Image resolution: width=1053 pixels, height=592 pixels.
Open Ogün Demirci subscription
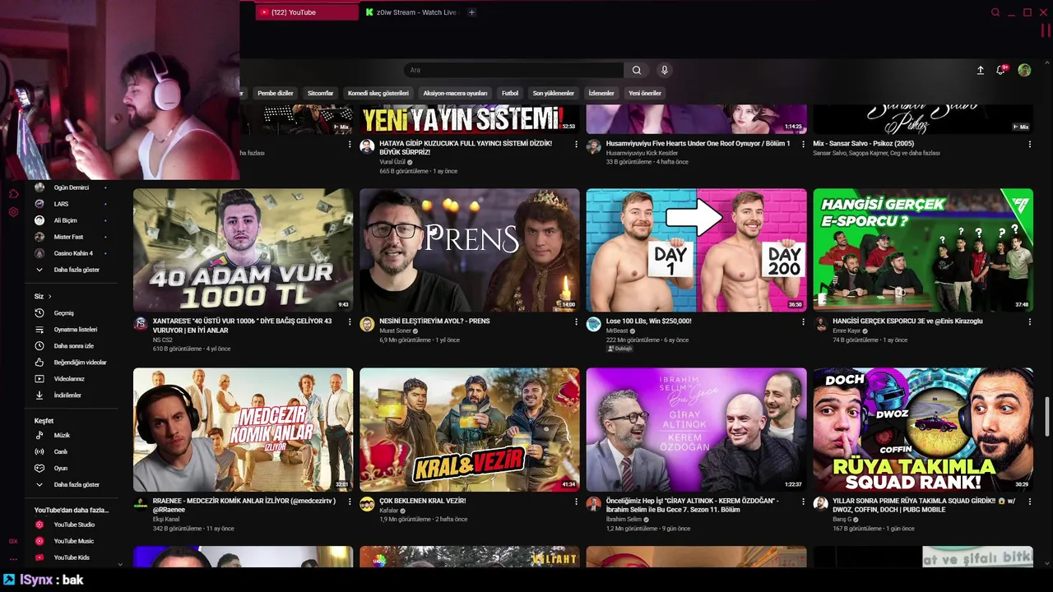(x=72, y=187)
